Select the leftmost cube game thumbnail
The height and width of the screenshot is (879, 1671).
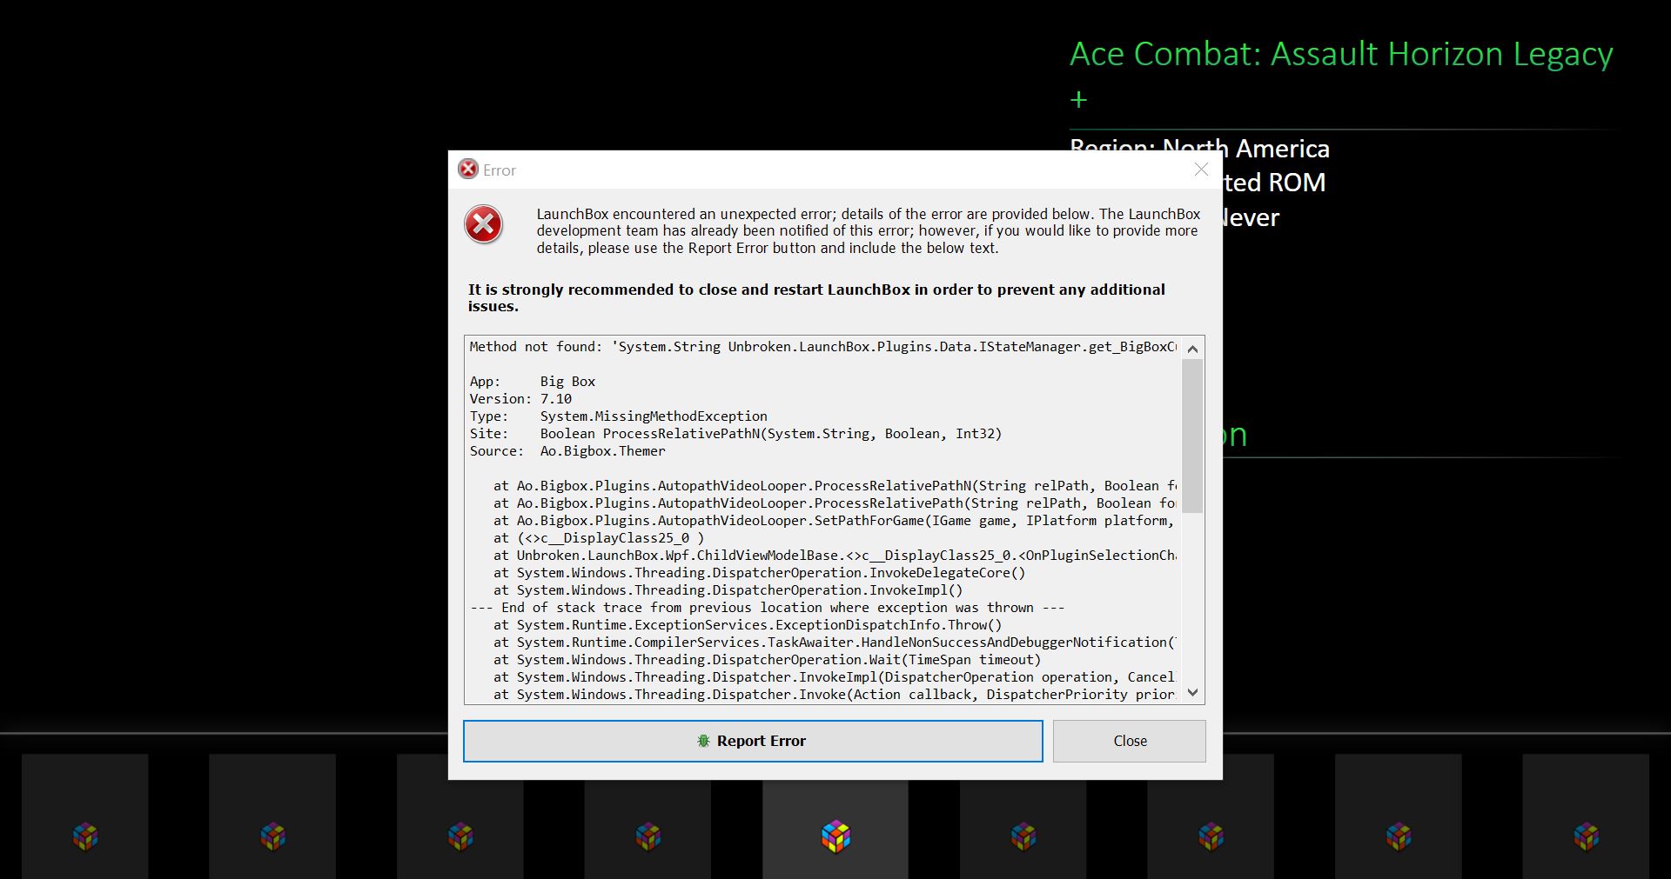click(x=85, y=836)
